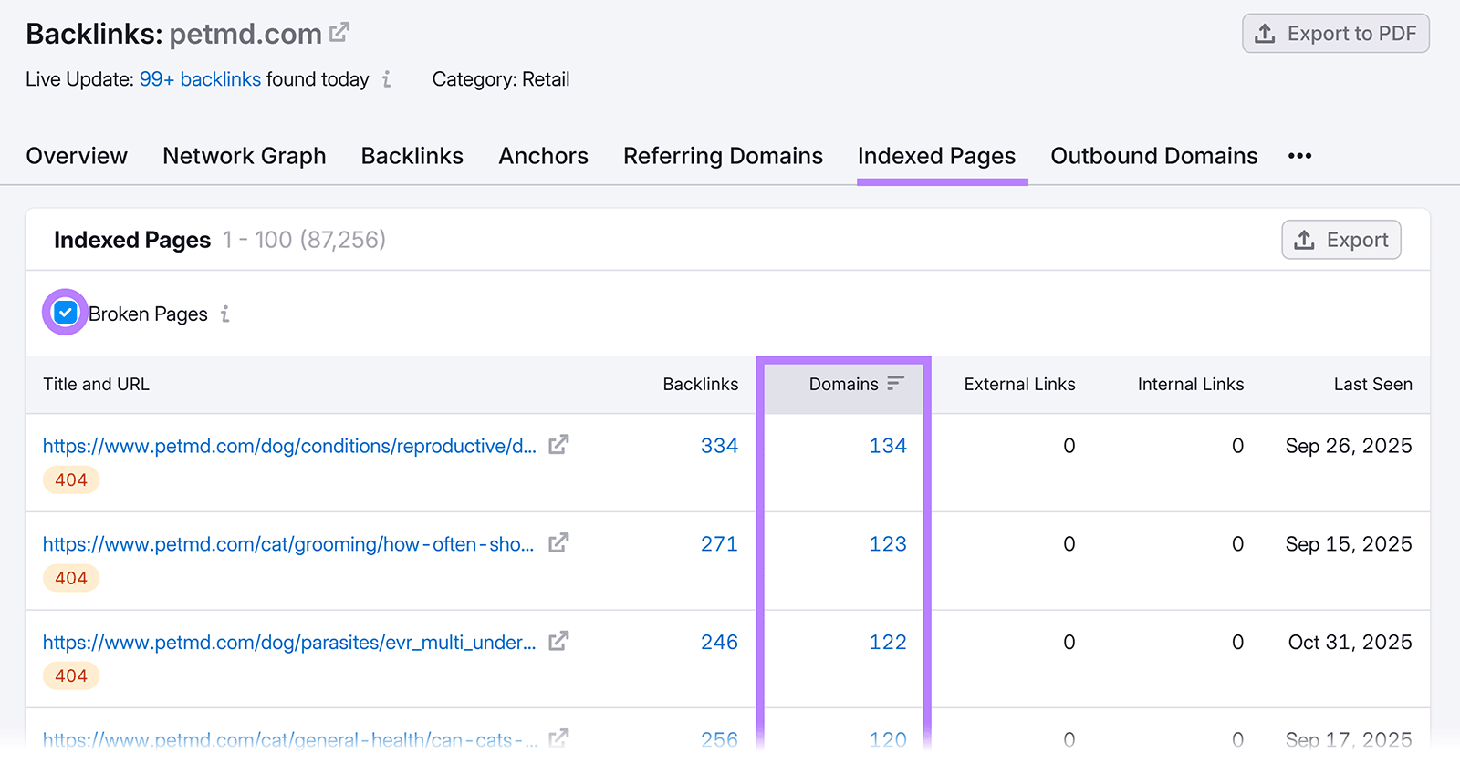Open the Backlinks tab
1460x763 pixels.
click(x=412, y=156)
